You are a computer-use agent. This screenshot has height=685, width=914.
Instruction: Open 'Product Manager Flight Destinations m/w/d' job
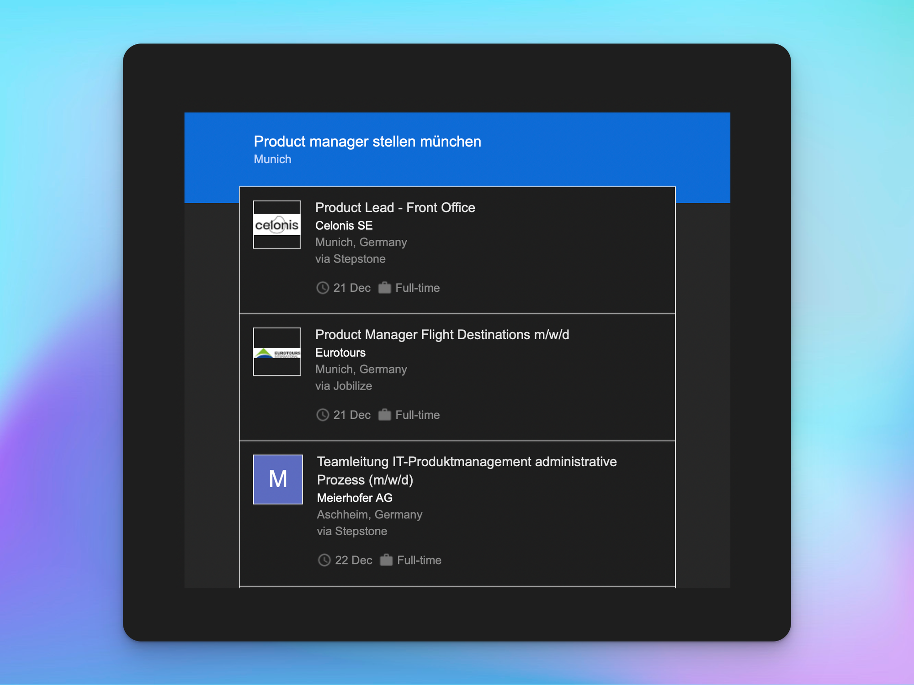[442, 335]
